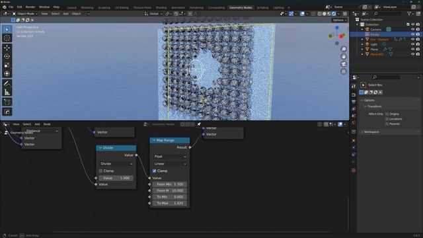Hide Empty object with eye icon
Screen dimensions: 423x238
[x=412, y=34]
